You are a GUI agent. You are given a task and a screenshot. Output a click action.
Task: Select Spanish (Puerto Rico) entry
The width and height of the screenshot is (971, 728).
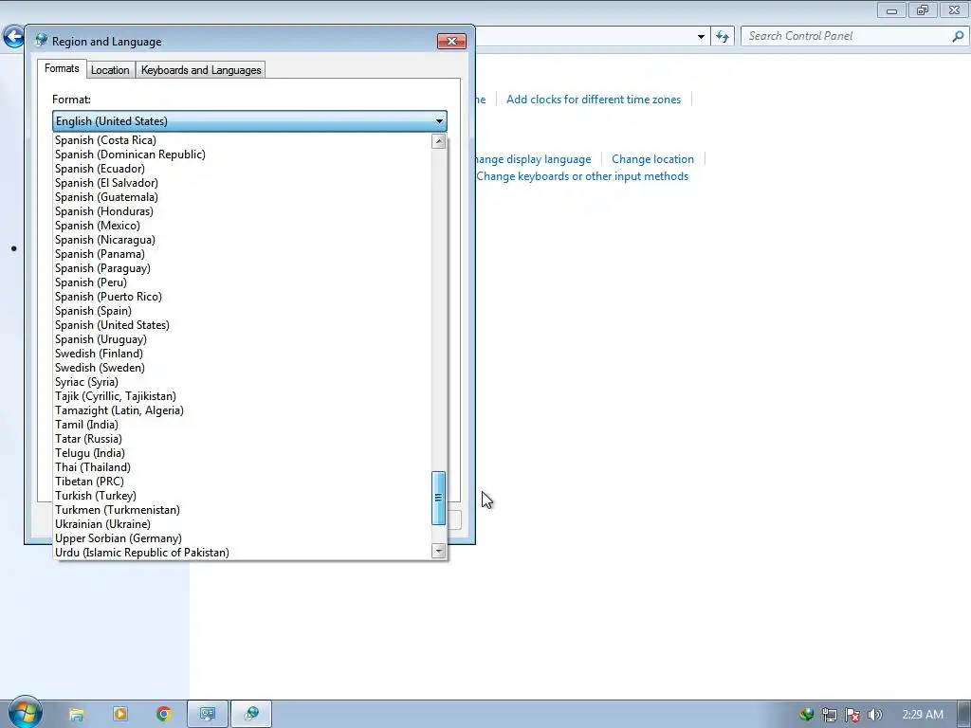[x=242, y=297]
